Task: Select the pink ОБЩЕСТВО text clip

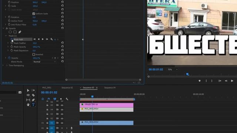Action: [107, 105]
